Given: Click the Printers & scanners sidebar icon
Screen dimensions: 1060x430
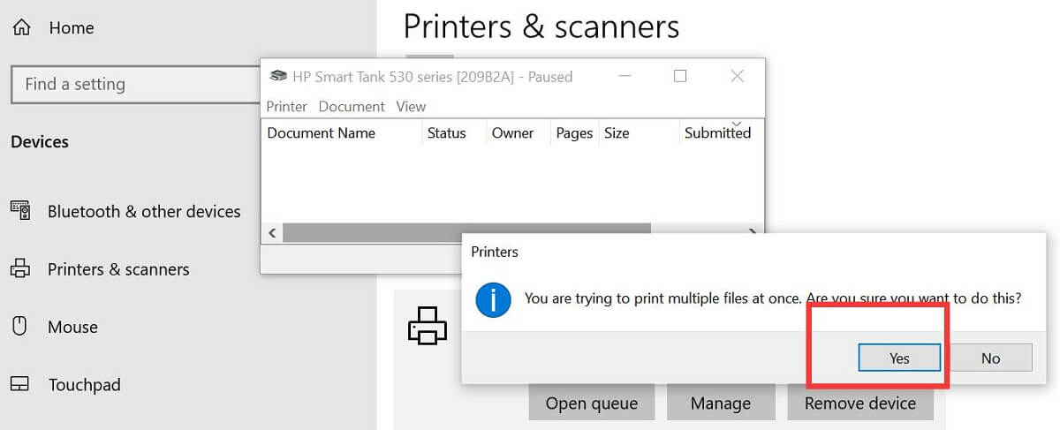Looking at the screenshot, I should point(19,268).
